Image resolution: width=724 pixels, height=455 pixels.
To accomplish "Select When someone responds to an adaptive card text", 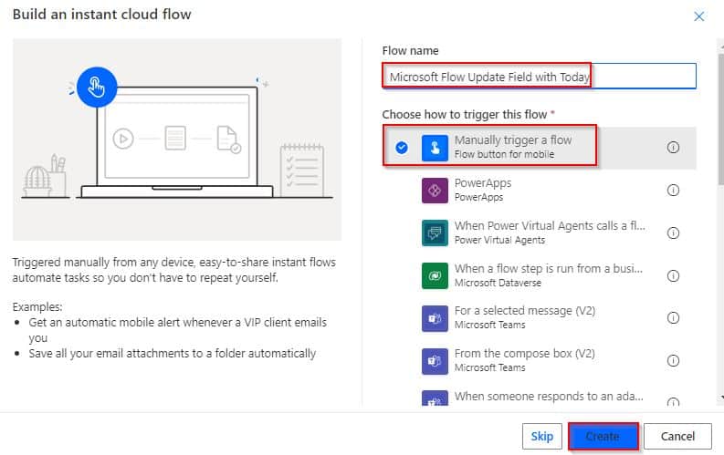I will (x=549, y=396).
